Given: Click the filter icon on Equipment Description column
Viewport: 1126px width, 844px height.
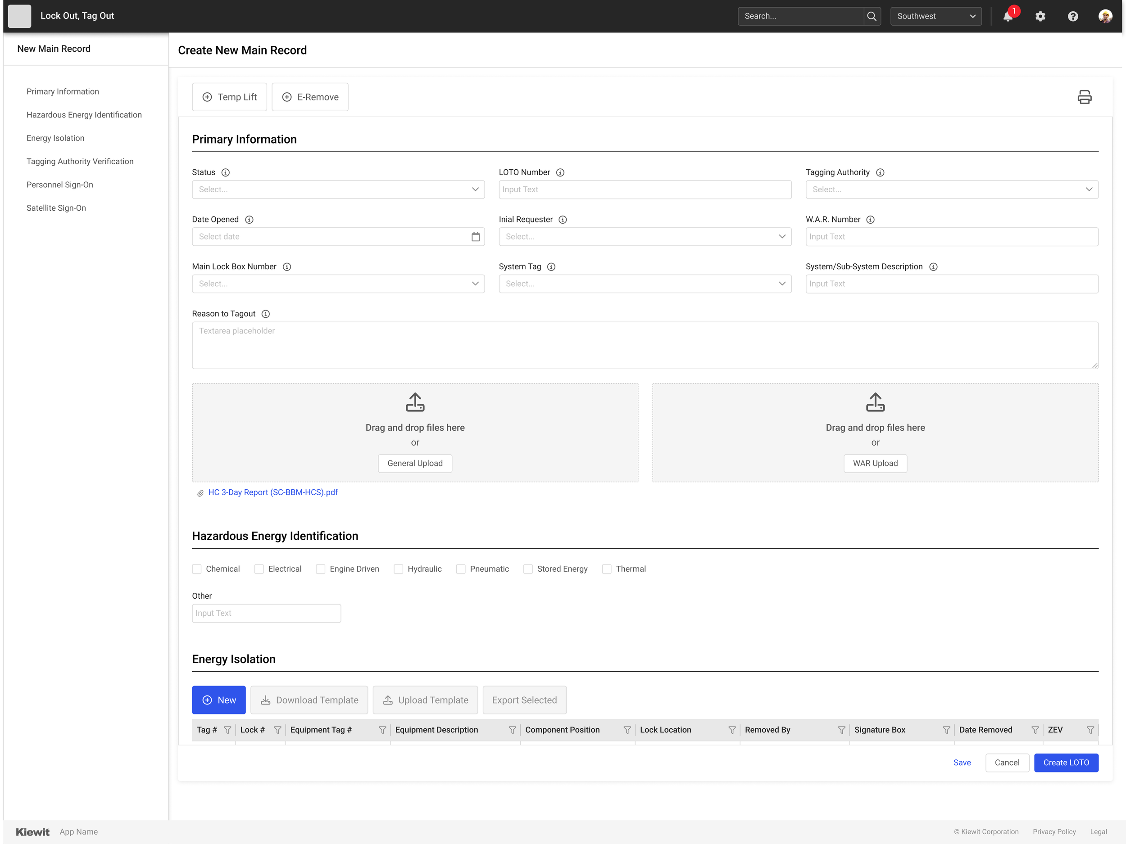Looking at the screenshot, I should coord(513,730).
